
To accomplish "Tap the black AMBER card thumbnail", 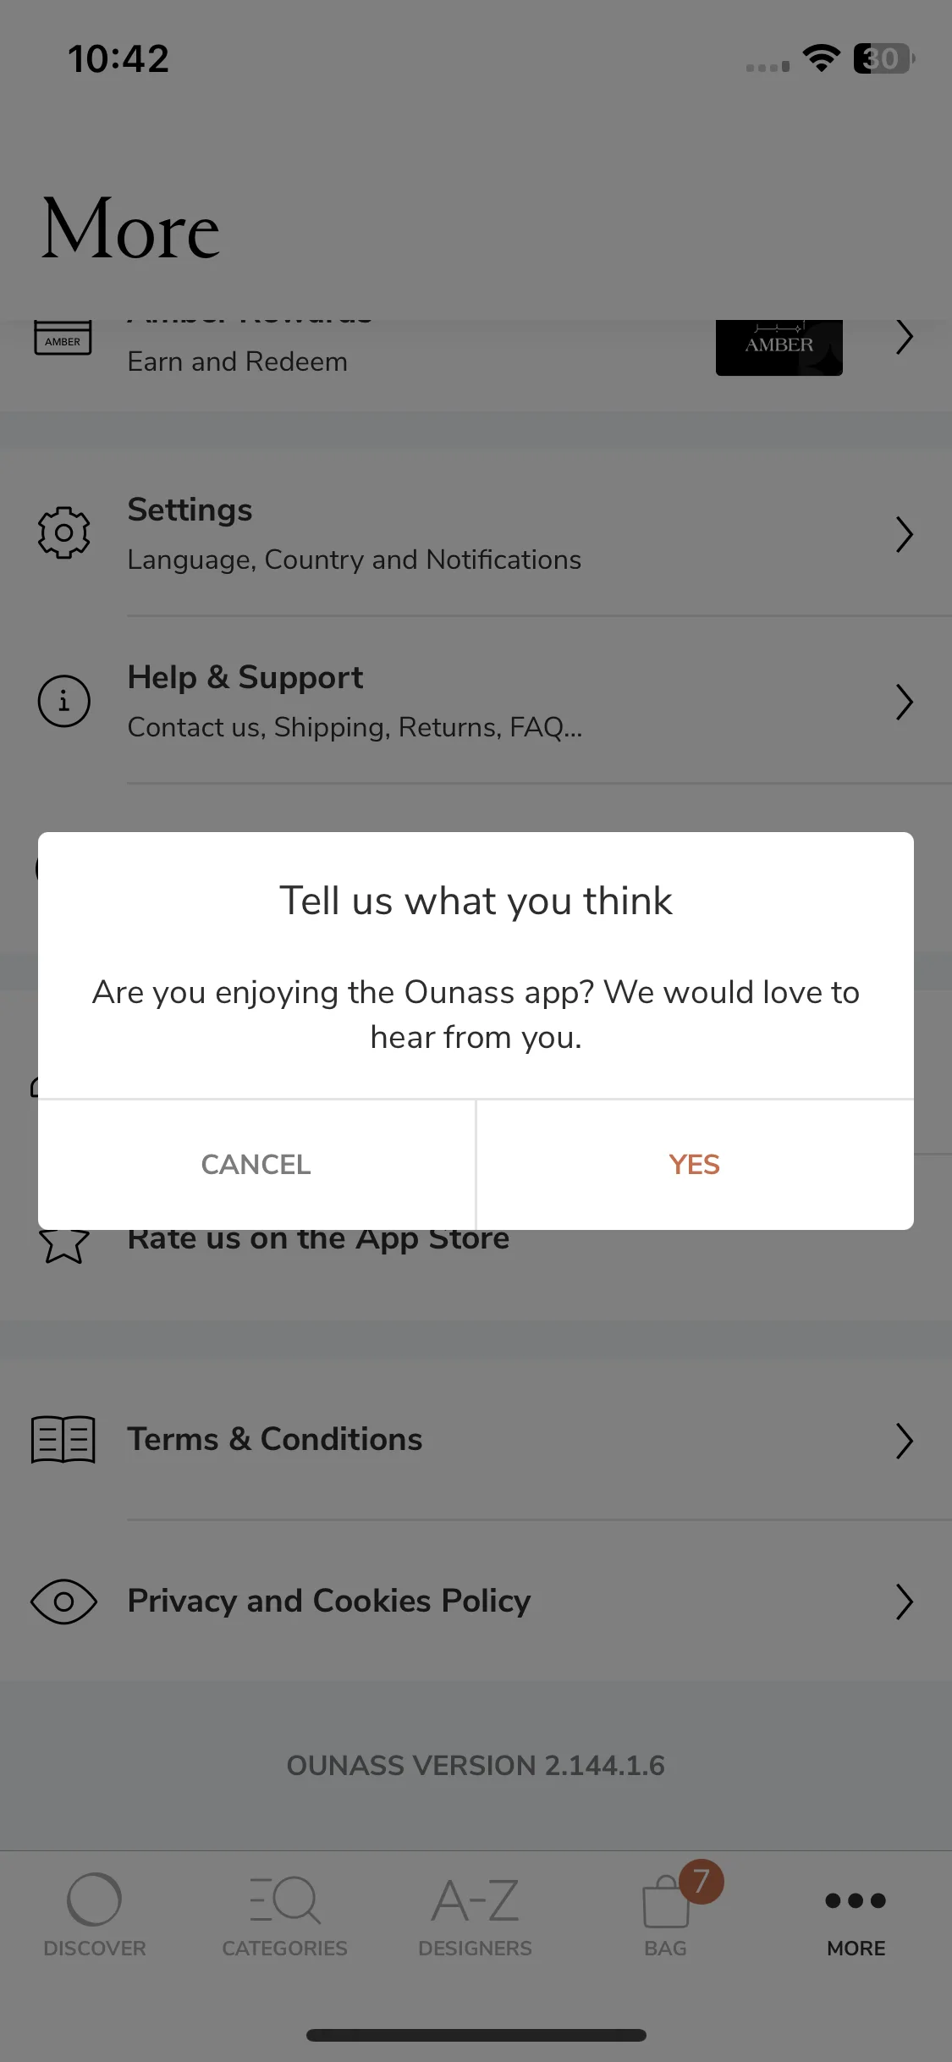I will pos(779,347).
